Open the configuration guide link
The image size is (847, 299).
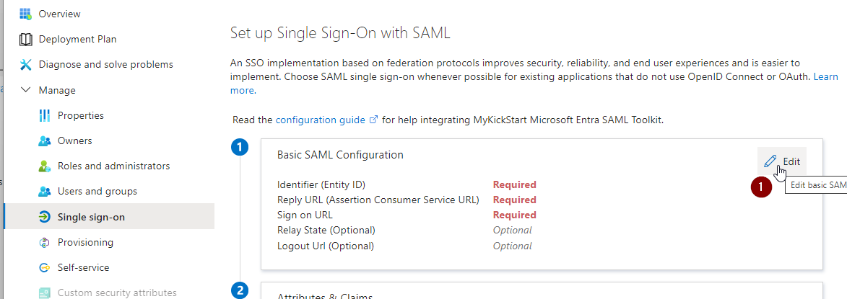click(320, 120)
